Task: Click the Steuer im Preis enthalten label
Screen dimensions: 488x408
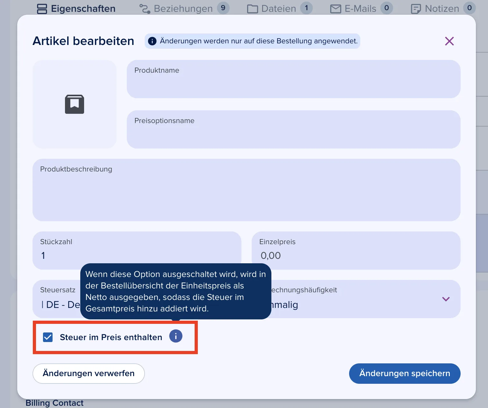Action: point(111,337)
